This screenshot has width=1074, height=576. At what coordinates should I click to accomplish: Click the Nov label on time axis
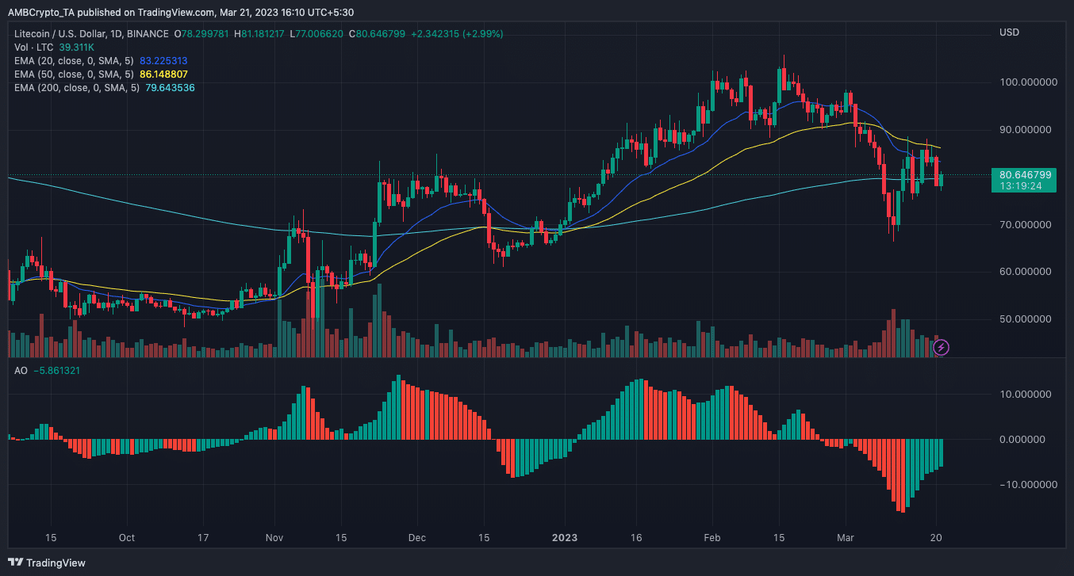(x=274, y=537)
